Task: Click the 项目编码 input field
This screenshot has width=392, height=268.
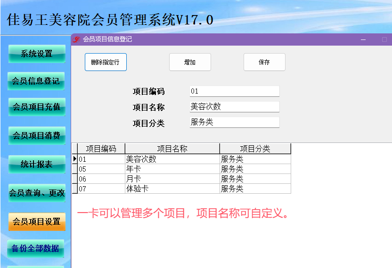Action: tap(235, 91)
